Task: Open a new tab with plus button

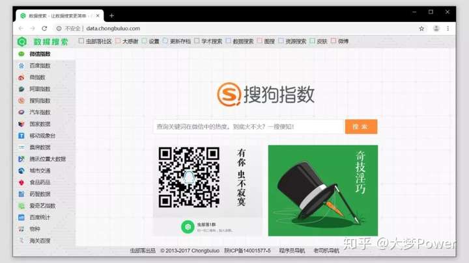Action: [111, 16]
